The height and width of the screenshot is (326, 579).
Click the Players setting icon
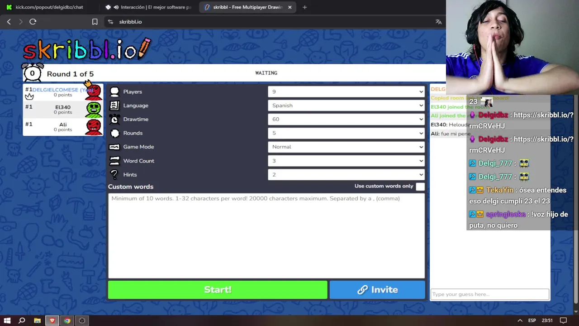[114, 92]
